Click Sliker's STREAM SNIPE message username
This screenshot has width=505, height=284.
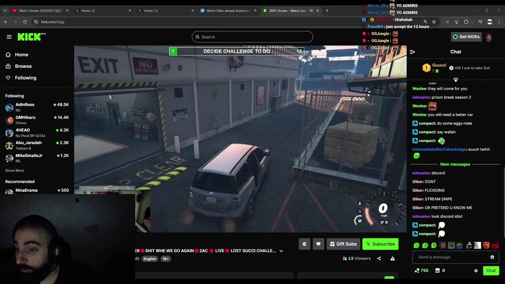[x=418, y=199]
